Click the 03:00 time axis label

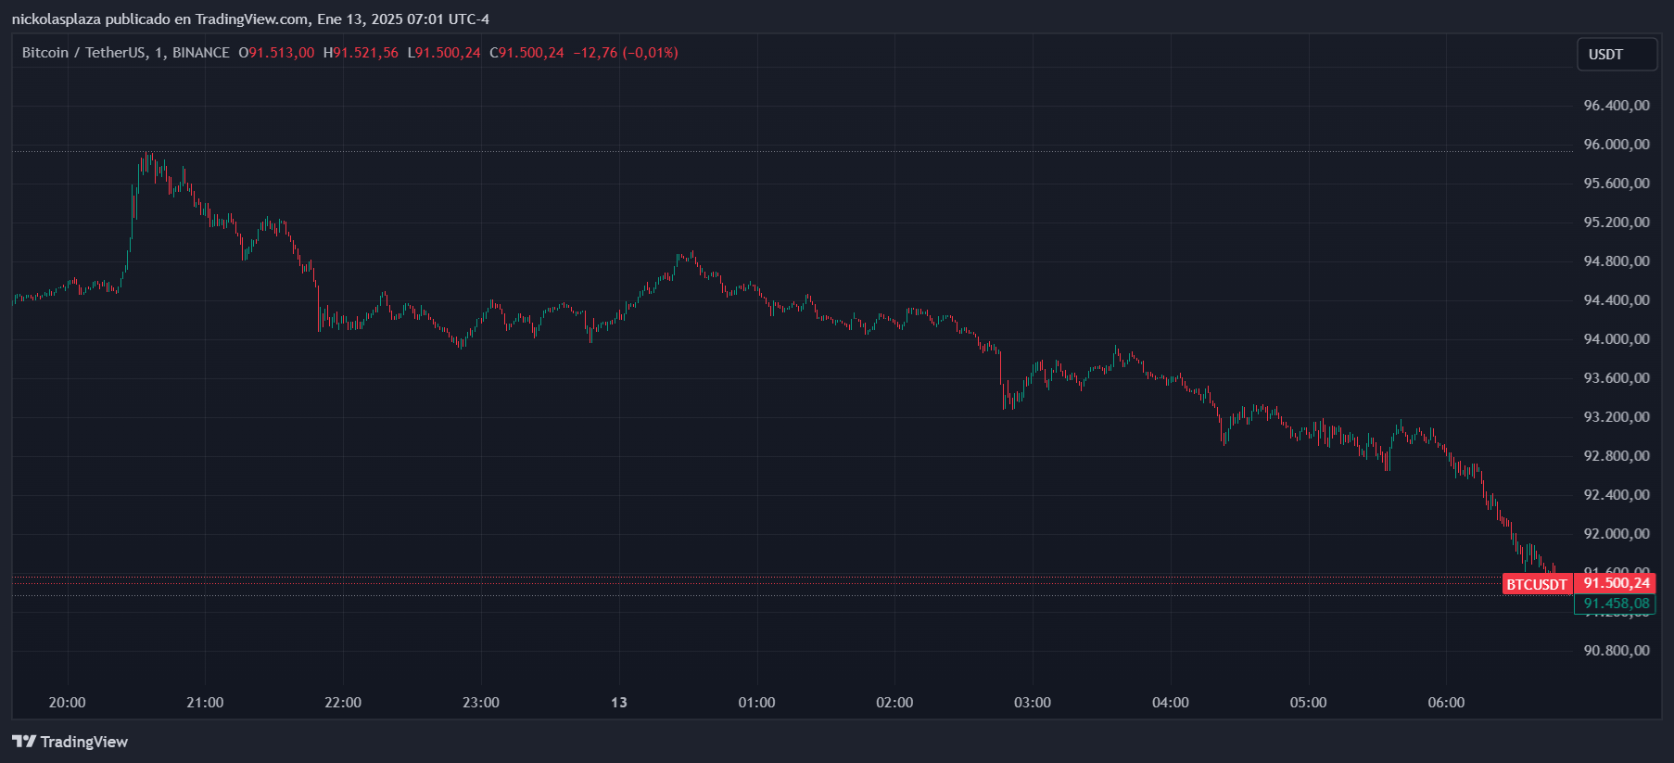(x=1033, y=703)
